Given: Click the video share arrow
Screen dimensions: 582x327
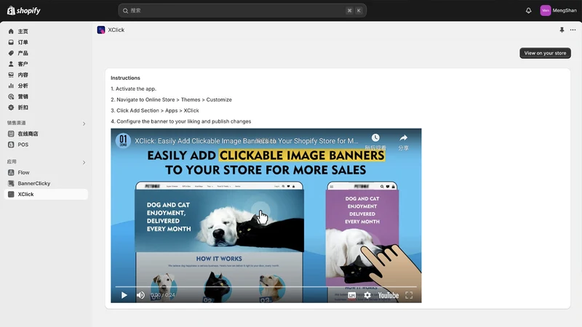Looking at the screenshot, I should point(404,138).
